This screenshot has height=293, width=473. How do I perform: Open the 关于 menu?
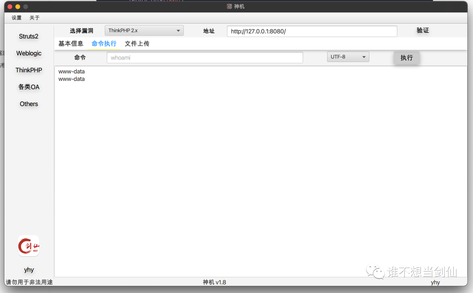[35, 18]
